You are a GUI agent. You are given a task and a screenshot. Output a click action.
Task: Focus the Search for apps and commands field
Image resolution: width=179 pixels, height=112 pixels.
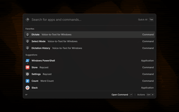tap(81, 20)
